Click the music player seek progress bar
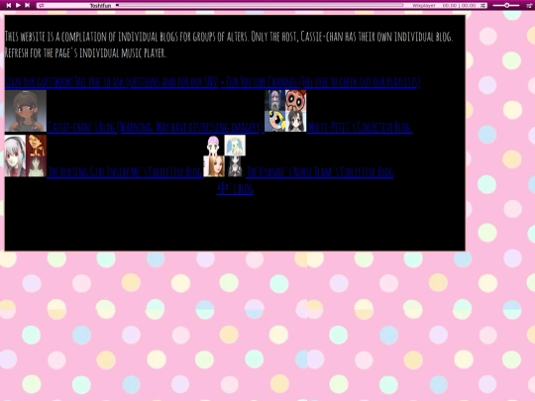Viewport: 535px width, 401px height. (x=260, y=5)
